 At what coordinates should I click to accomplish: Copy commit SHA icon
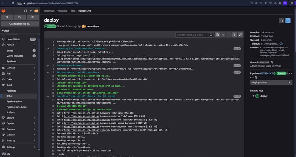(272, 62)
